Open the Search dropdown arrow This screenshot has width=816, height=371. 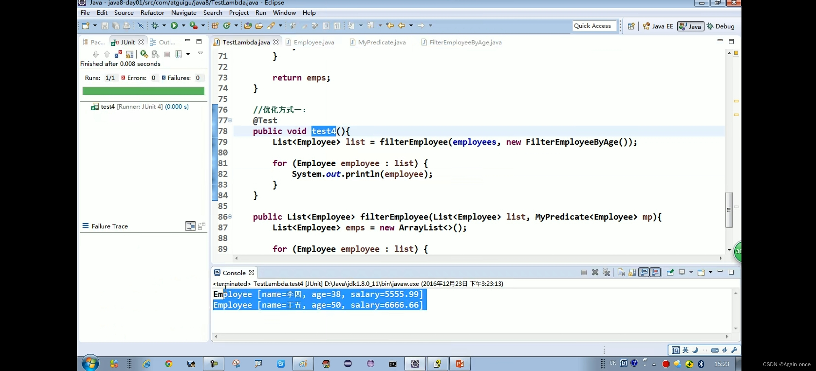(x=281, y=25)
